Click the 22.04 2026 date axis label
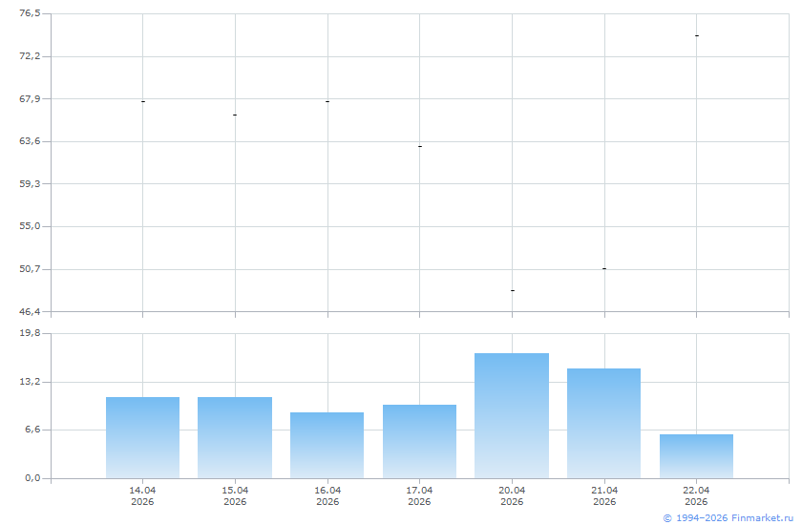Image resolution: width=802 pixels, height=525 pixels. tap(696, 495)
